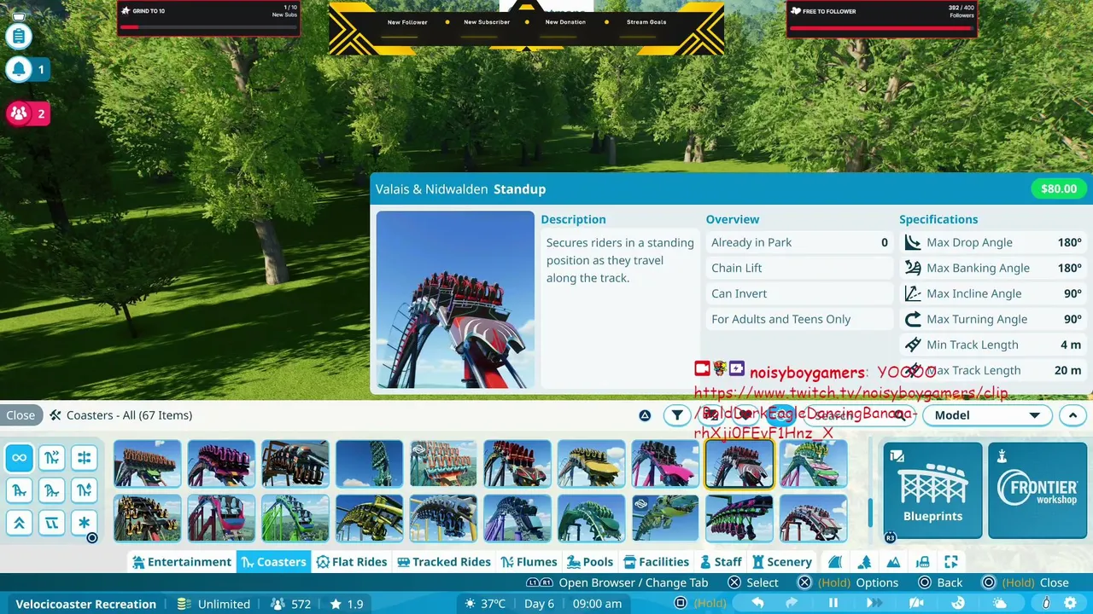Open the clipboard objectives icon

tap(19, 36)
